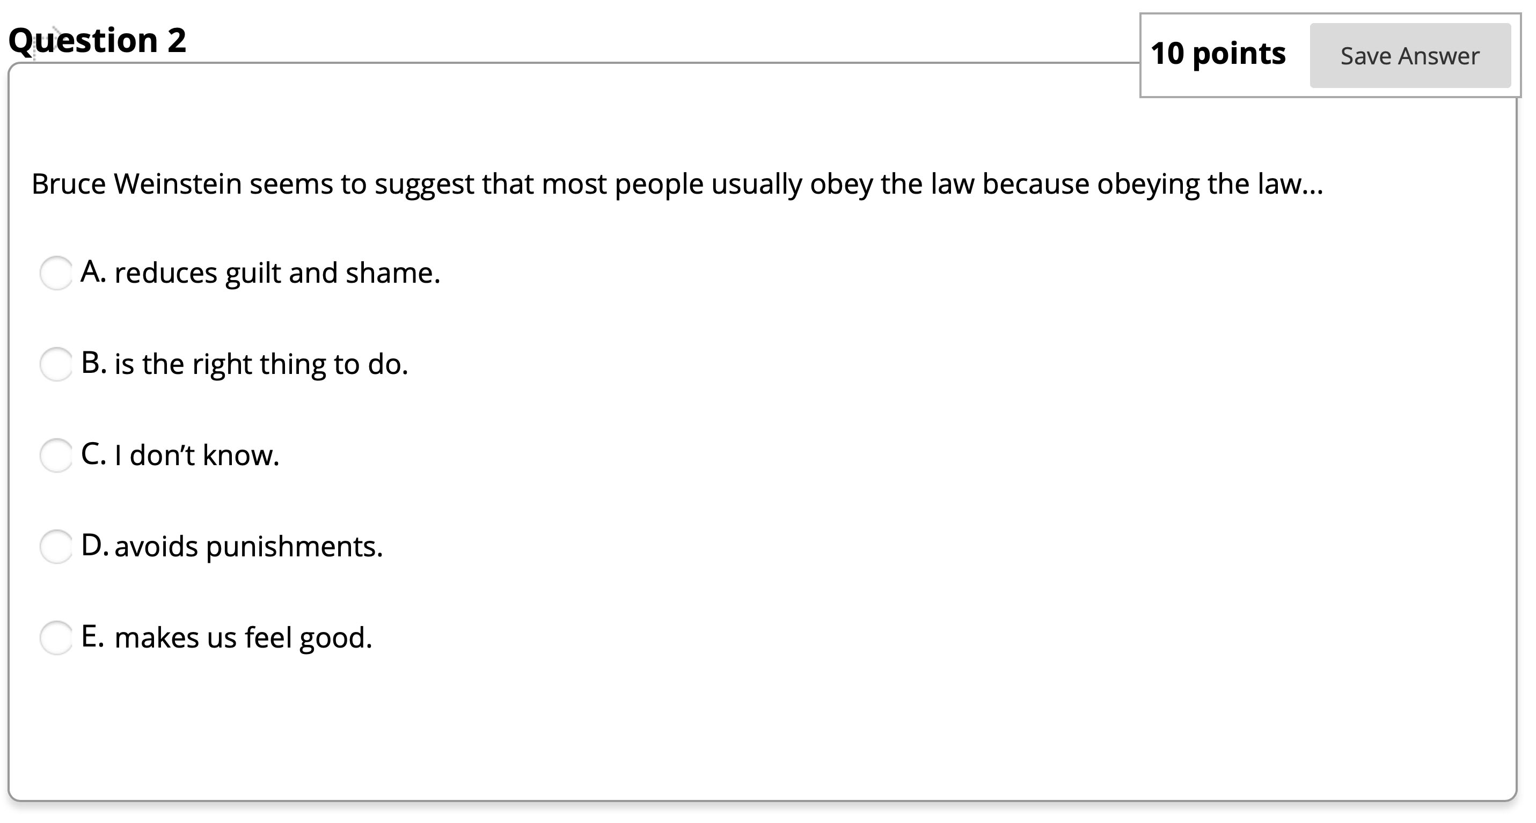Click the Bruce Weinstein question prompt text
1536x823 pixels.
tap(677, 184)
